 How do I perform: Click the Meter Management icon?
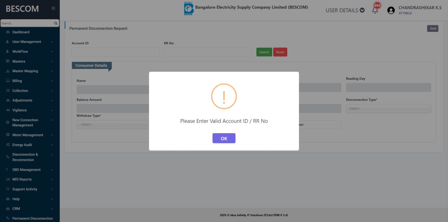(8, 135)
